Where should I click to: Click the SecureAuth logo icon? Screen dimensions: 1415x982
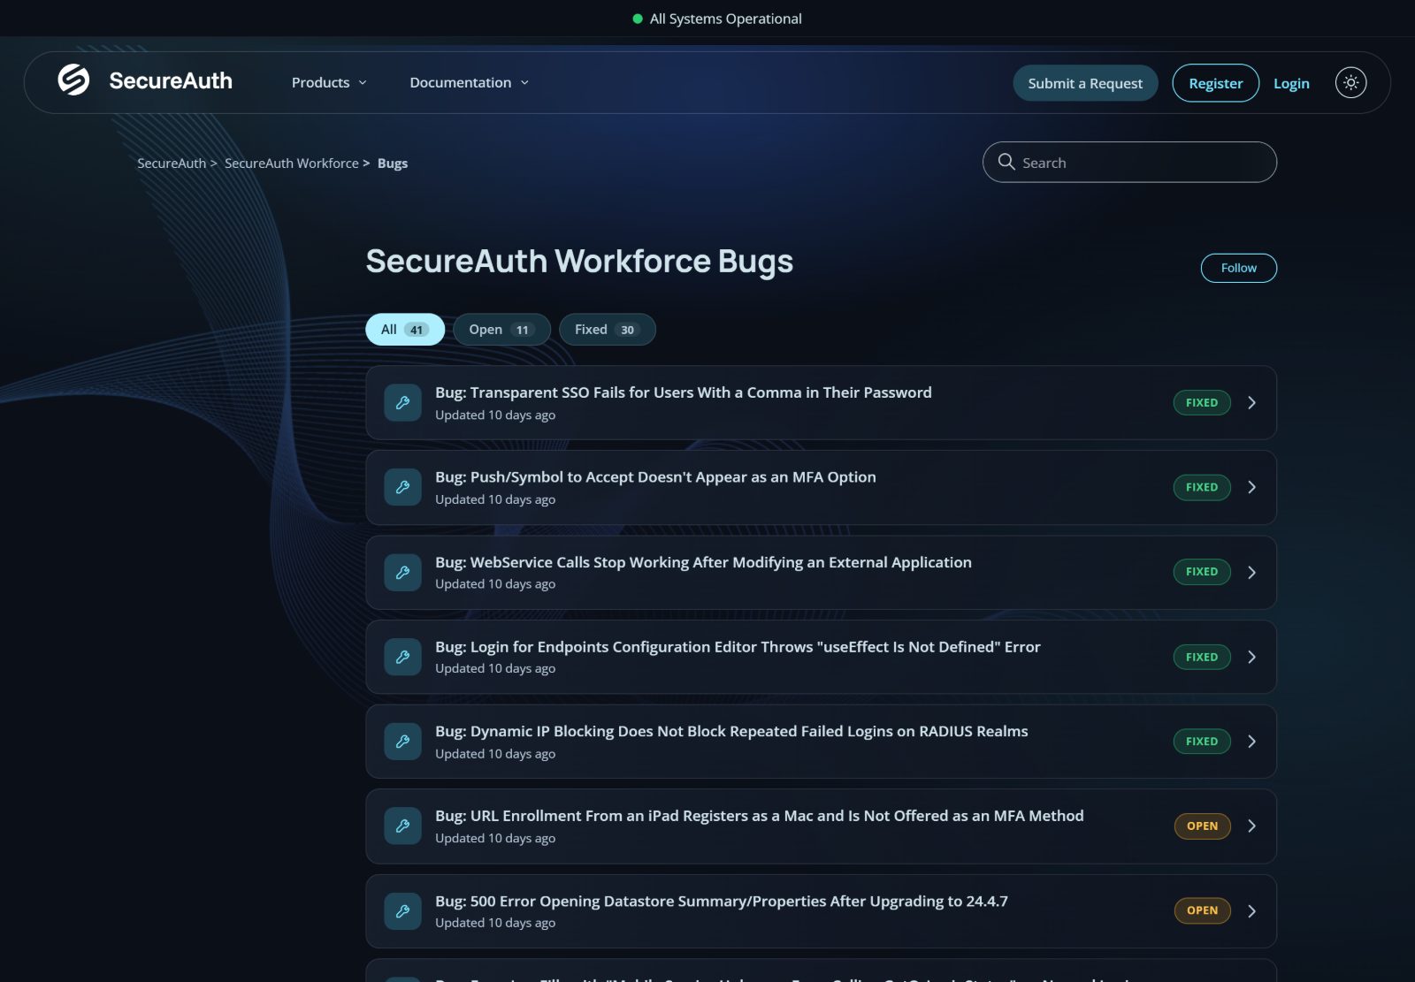73,80
